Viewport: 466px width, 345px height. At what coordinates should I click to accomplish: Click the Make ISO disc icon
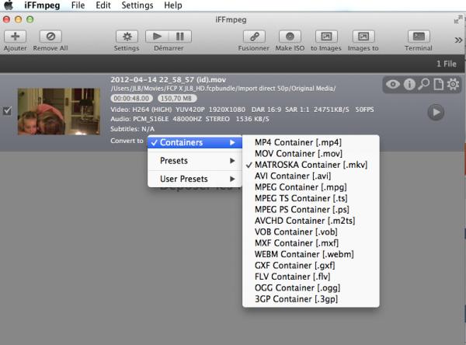click(290, 37)
